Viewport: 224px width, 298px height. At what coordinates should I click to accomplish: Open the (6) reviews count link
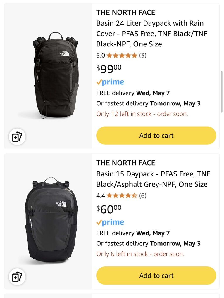click(143, 195)
